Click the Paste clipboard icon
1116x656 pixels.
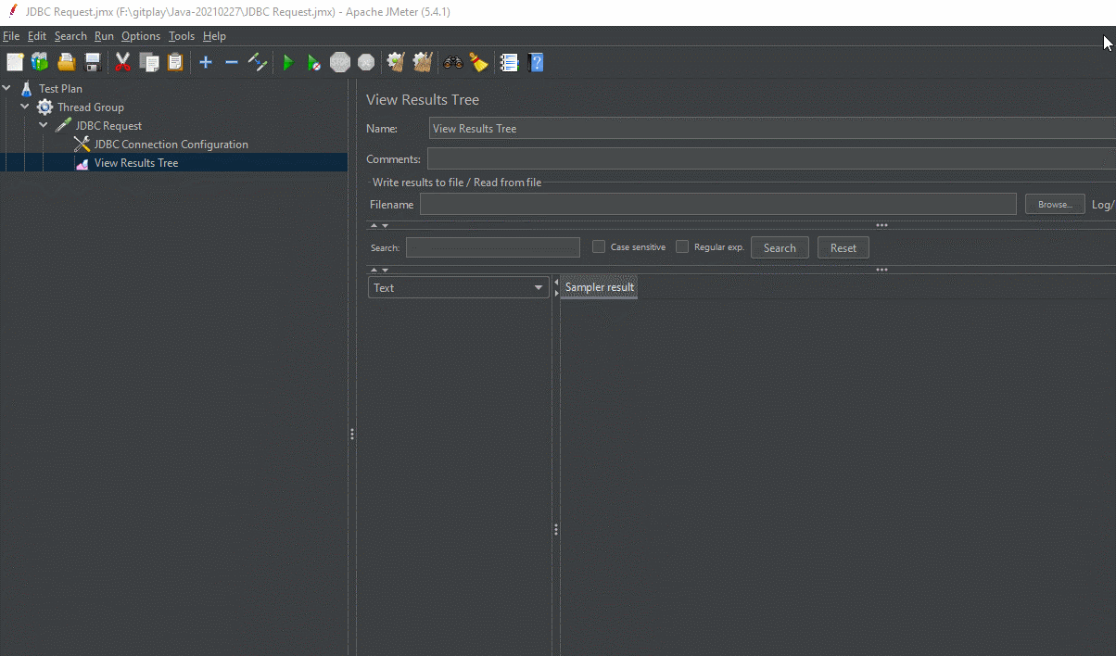[x=174, y=62]
